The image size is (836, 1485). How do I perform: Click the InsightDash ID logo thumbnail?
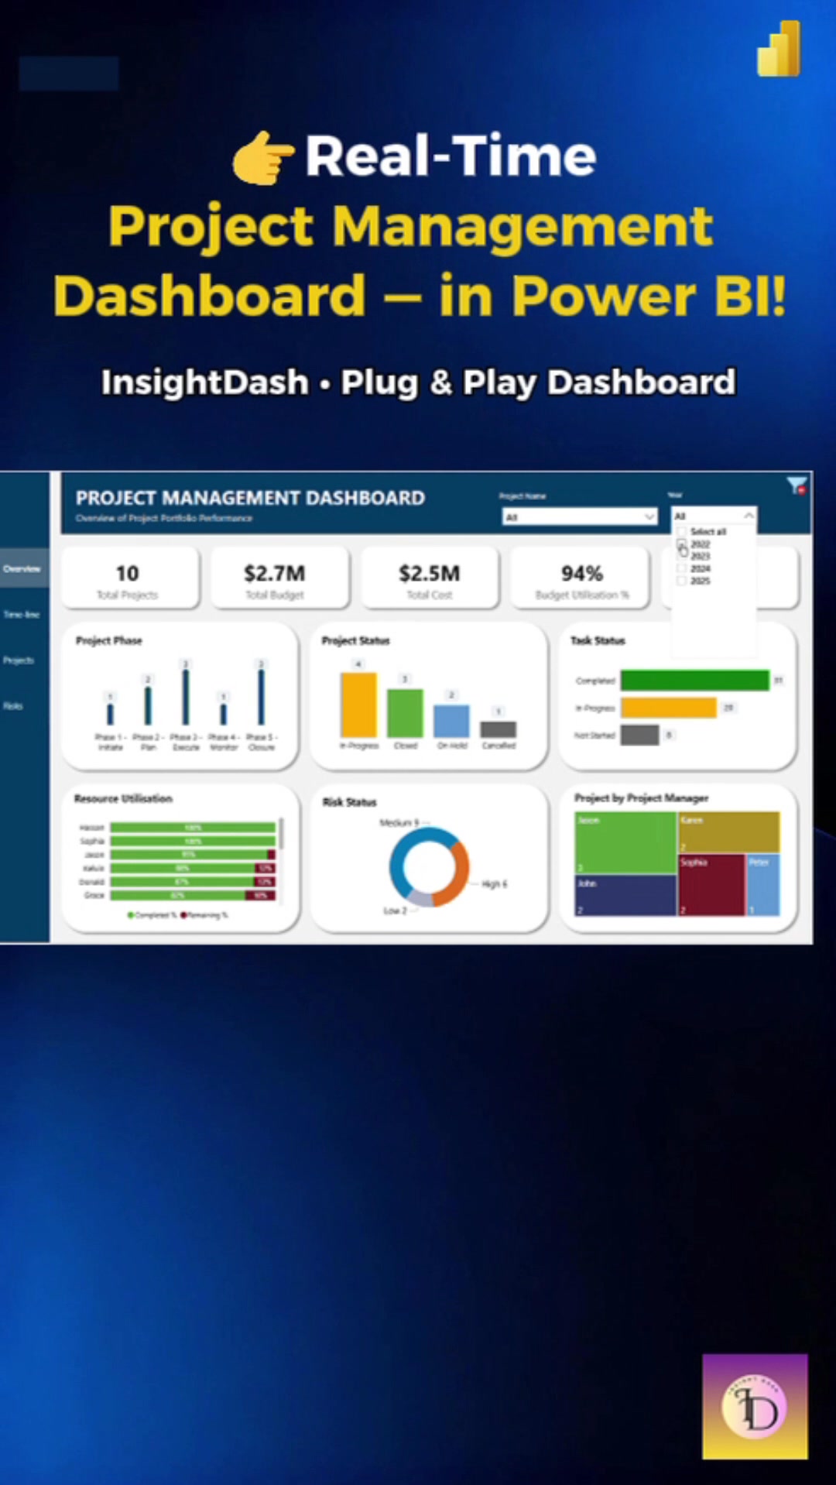755,1406
